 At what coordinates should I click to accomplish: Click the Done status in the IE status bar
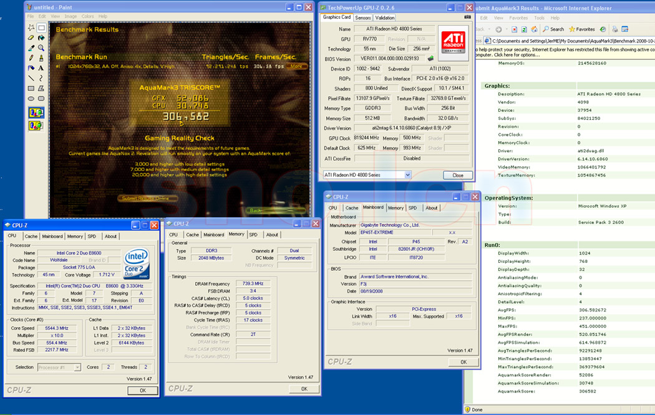point(477,409)
